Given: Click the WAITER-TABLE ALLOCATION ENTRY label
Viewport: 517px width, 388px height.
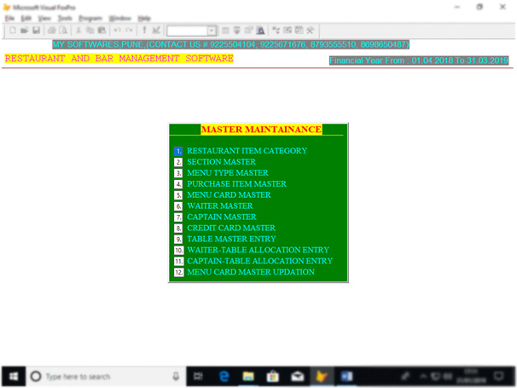Looking at the screenshot, I should pos(258,250).
